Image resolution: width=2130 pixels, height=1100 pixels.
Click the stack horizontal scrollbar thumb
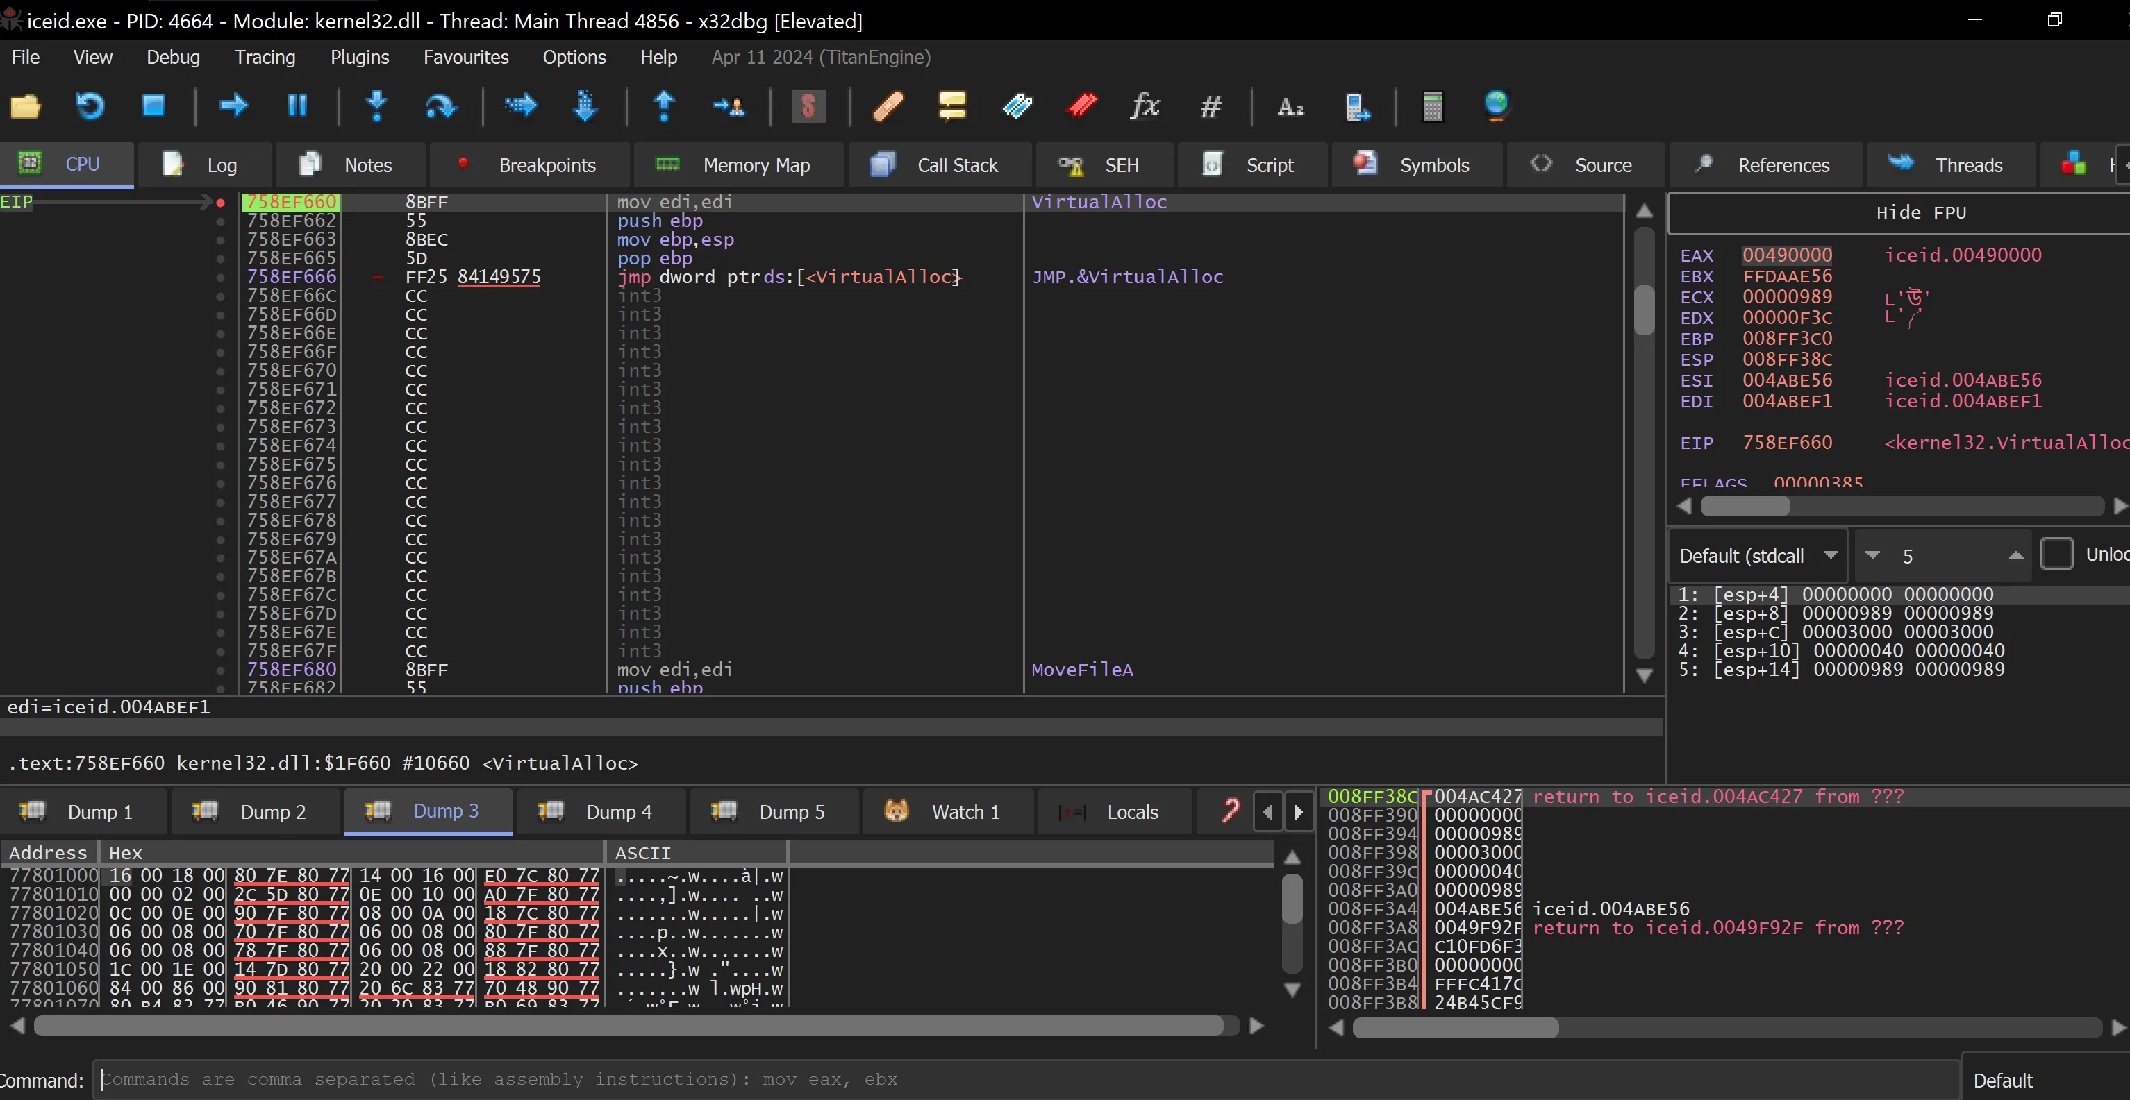[x=1455, y=1027]
